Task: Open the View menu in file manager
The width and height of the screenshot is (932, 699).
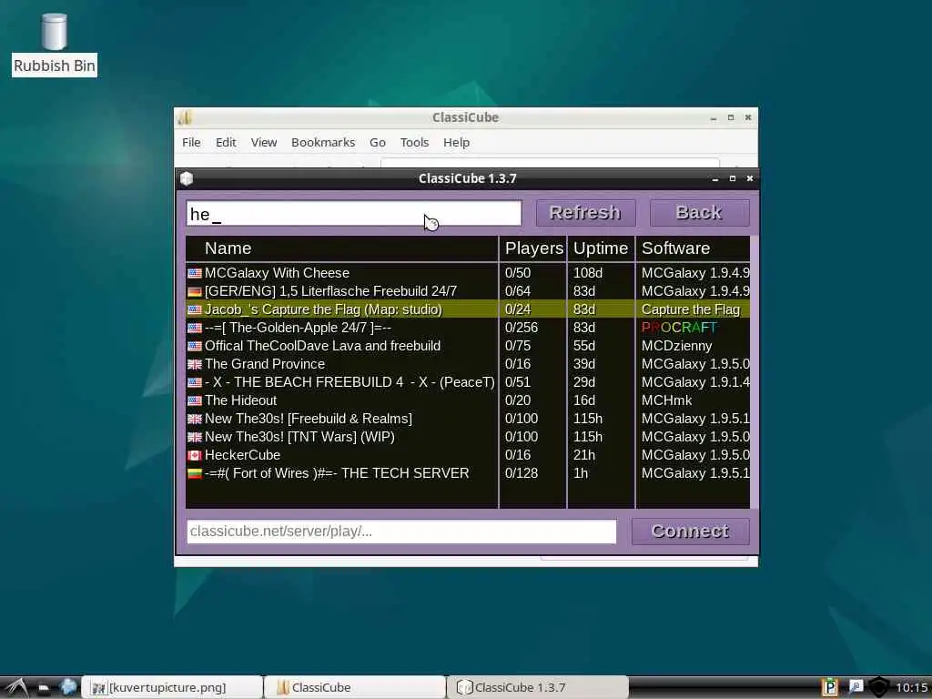Action: tap(264, 143)
